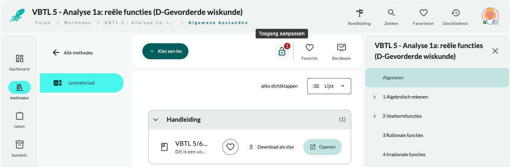510x167 pixels.
Task: Click the Zoeken magnifier icon
Action: [x=391, y=13]
